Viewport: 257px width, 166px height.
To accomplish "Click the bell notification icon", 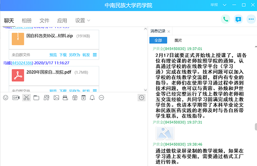I will coord(92,98).
